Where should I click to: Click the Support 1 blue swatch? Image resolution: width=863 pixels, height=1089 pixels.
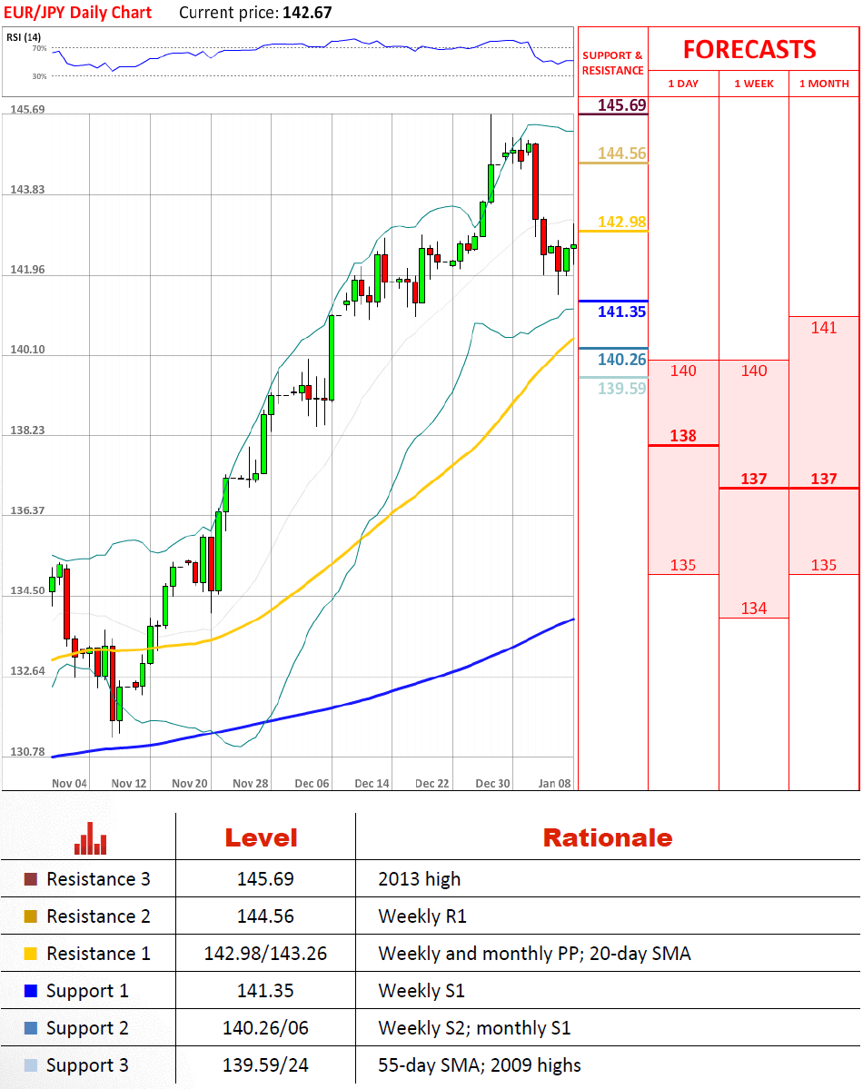click(31, 991)
